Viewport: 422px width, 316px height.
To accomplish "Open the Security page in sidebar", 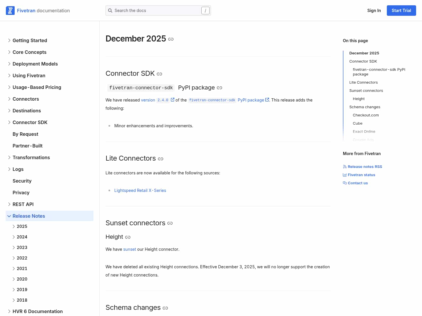I will [22, 181].
